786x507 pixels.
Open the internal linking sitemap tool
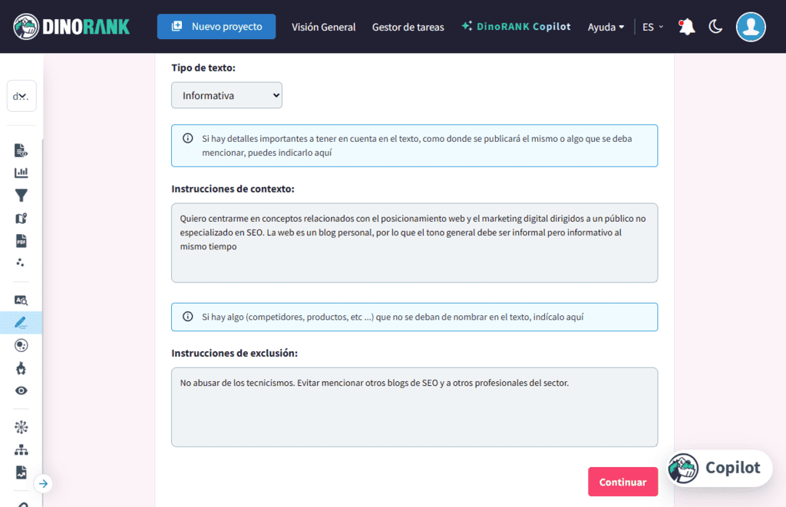click(21, 449)
